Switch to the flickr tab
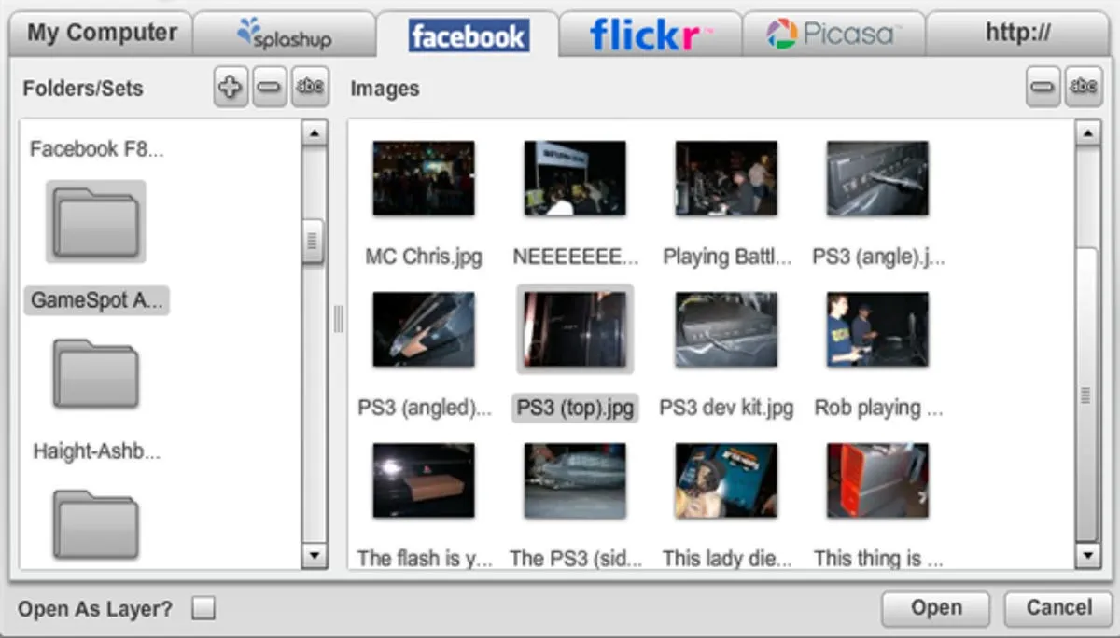This screenshot has height=638, width=1120. click(x=651, y=34)
